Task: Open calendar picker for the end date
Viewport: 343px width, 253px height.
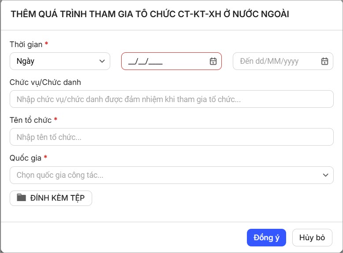Action: [324, 62]
